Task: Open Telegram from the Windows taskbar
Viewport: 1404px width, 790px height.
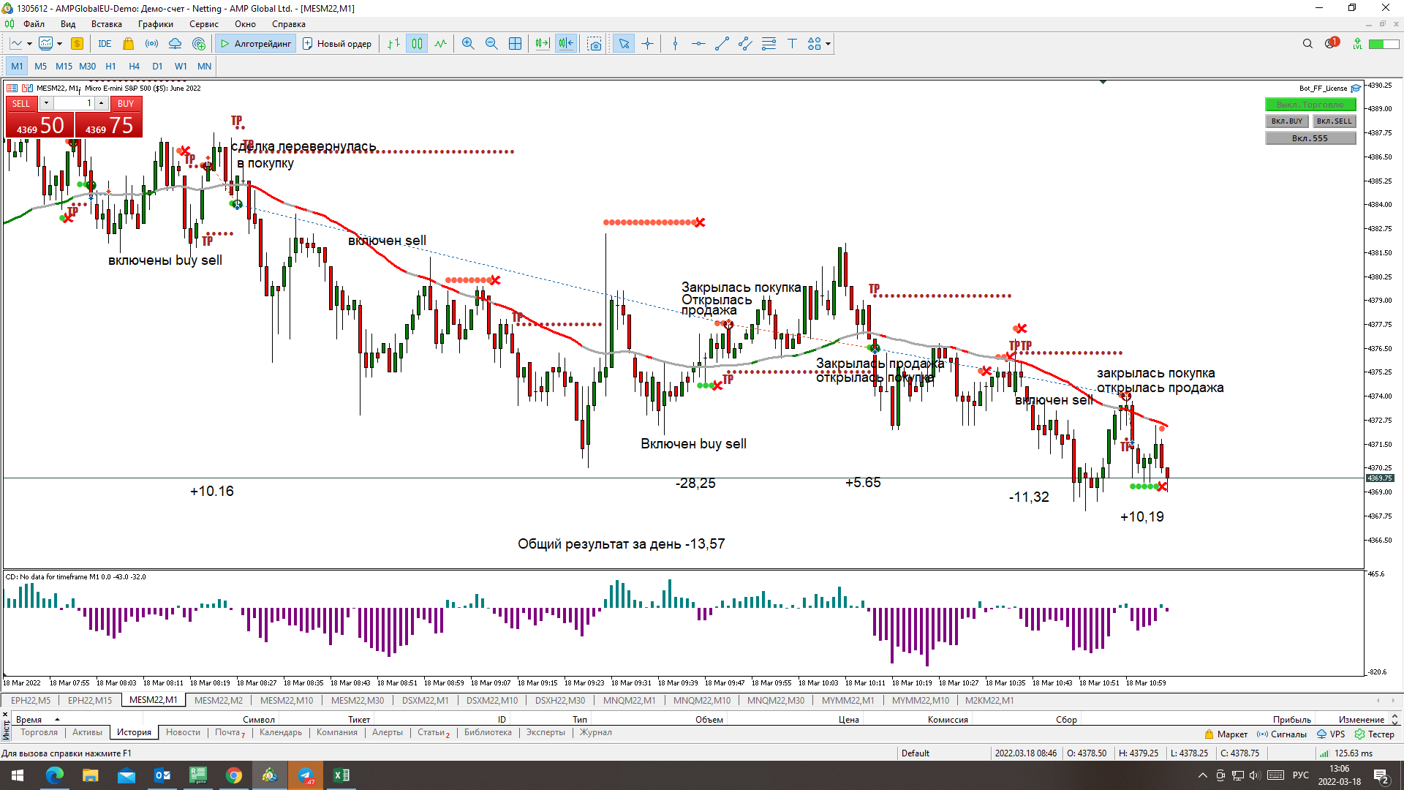Action: pos(305,775)
